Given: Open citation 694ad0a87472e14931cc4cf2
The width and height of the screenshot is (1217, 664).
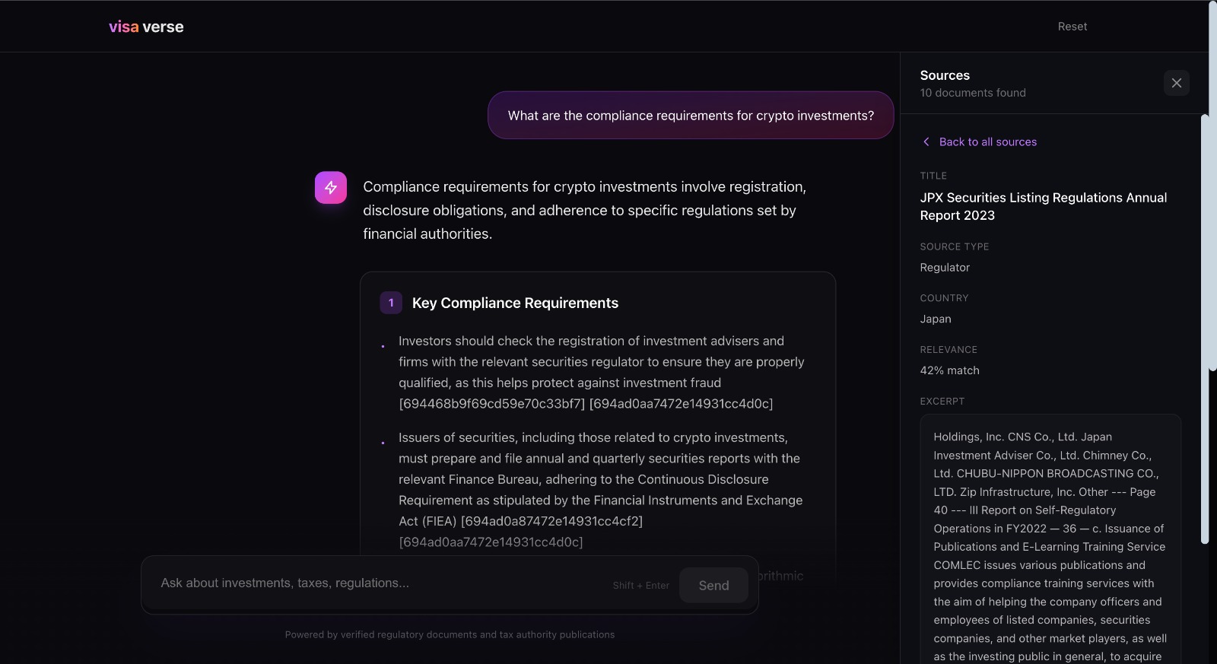Looking at the screenshot, I should pos(551,521).
